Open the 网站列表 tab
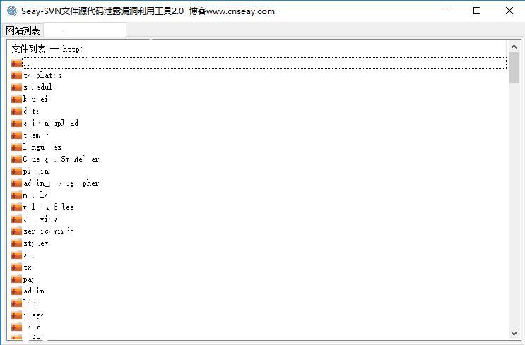The image size is (525, 345). coord(23,30)
